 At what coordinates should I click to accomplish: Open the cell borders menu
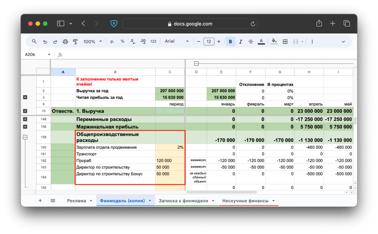[285, 42]
